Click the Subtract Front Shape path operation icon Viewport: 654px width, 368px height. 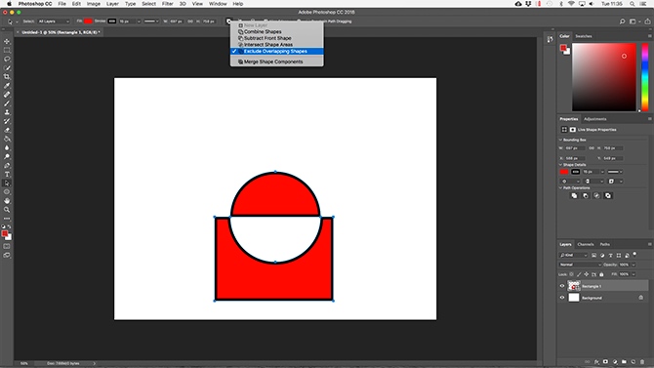click(x=585, y=195)
